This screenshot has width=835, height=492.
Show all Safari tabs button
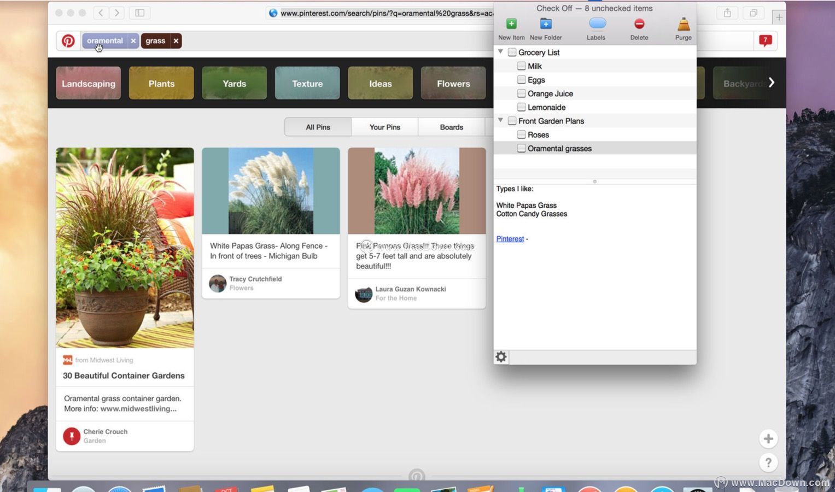(x=754, y=13)
